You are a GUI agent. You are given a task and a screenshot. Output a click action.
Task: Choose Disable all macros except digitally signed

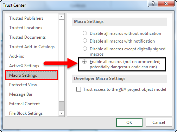pos(85,49)
